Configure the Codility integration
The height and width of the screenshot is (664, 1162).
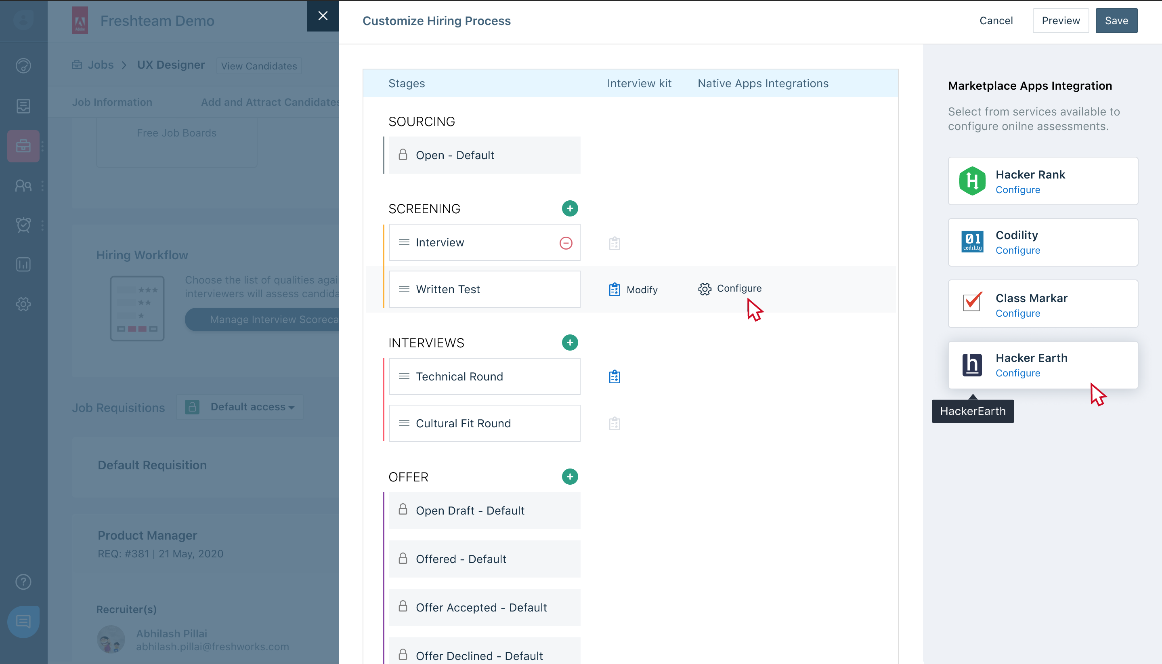(x=1017, y=250)
